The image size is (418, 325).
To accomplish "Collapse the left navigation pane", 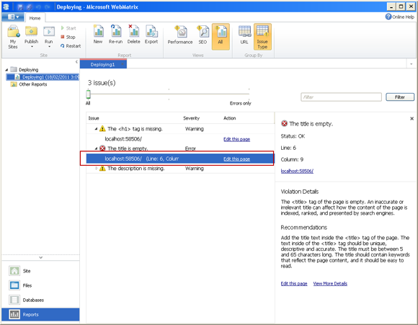I will pyautogui.click(x=76, y=62).
